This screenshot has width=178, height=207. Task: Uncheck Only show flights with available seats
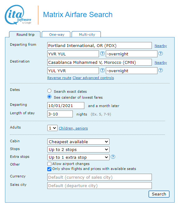49,169
